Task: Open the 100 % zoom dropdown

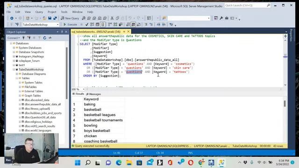Action: [84, 89]
